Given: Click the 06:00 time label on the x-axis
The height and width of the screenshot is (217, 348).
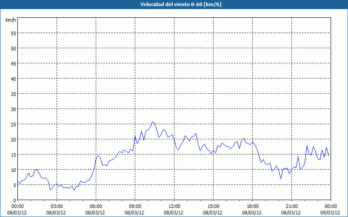Looking at the screenshot, I should pyautogui.click(x=96, y=207).
